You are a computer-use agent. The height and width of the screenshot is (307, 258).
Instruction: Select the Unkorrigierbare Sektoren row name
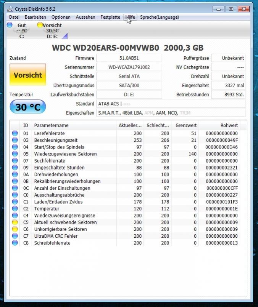coord(60,229)
